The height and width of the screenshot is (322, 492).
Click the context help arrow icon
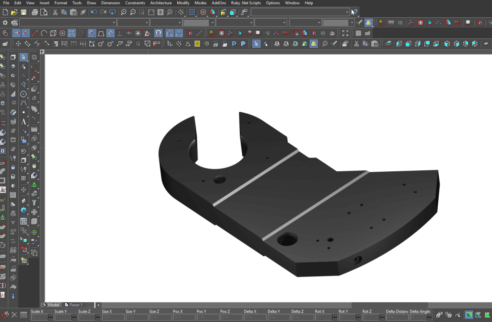click(354, 12)
